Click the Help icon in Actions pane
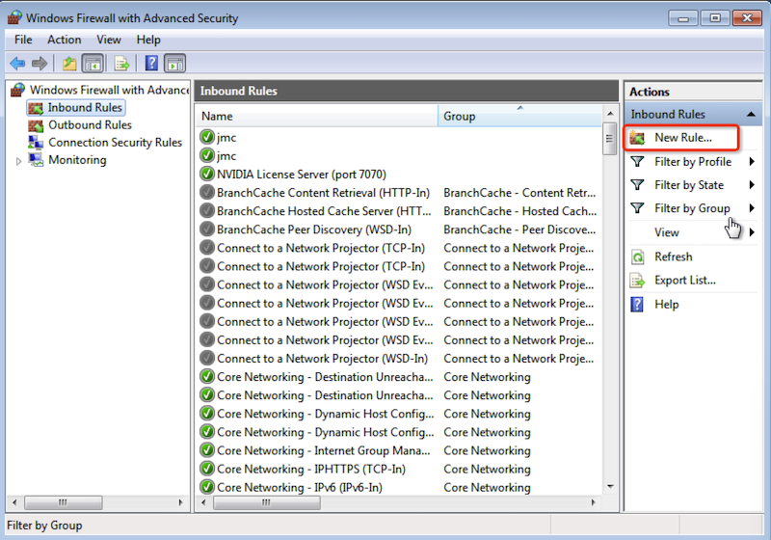 pos(637,305)
